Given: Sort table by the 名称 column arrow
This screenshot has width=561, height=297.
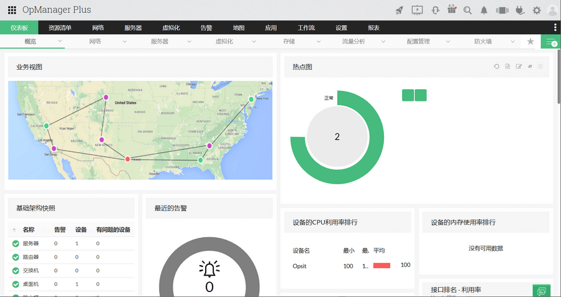Looking at the screenshot, I should click(x=14, y=230).
